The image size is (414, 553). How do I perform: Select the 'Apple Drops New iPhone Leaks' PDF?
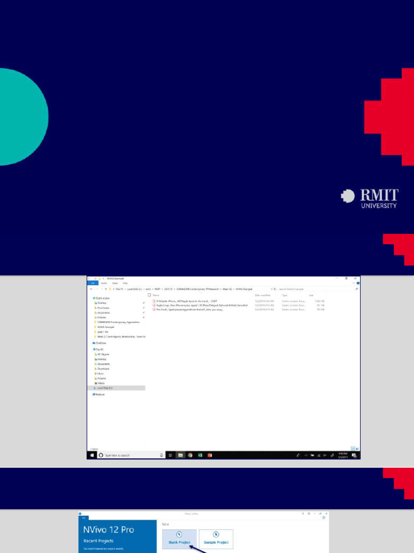(x=199, y=306)
